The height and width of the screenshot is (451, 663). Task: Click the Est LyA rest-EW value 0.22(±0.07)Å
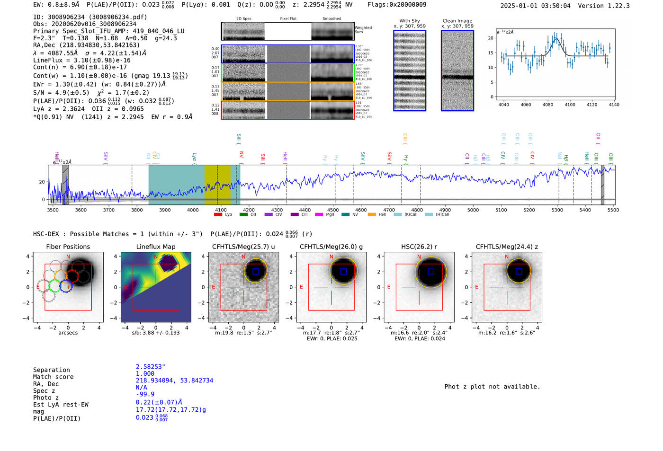pyautogui.click(x=159, y=402)
